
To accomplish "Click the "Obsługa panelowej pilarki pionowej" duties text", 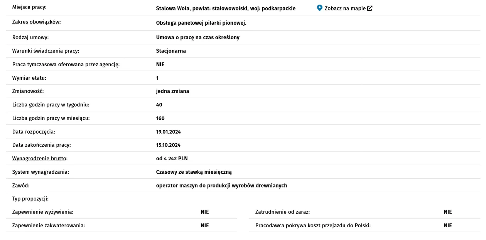I will (201, 23).
